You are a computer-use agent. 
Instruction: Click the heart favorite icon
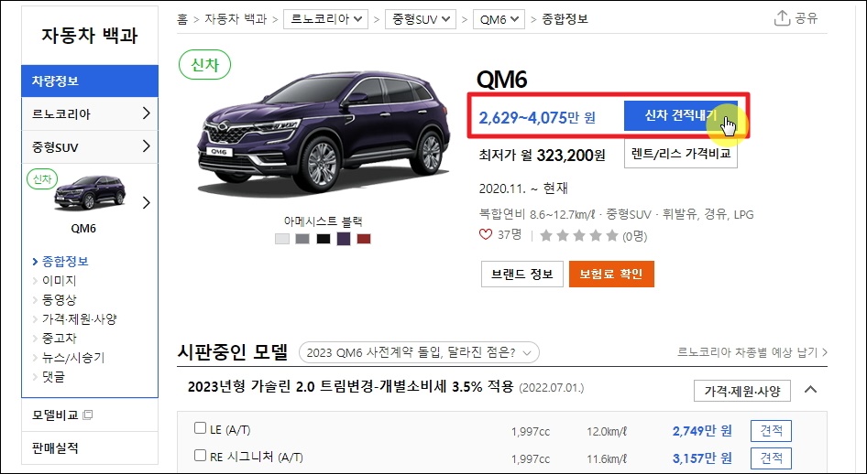point(486,234)
